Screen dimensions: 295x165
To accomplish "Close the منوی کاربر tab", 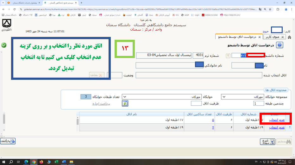I will 282,37.
